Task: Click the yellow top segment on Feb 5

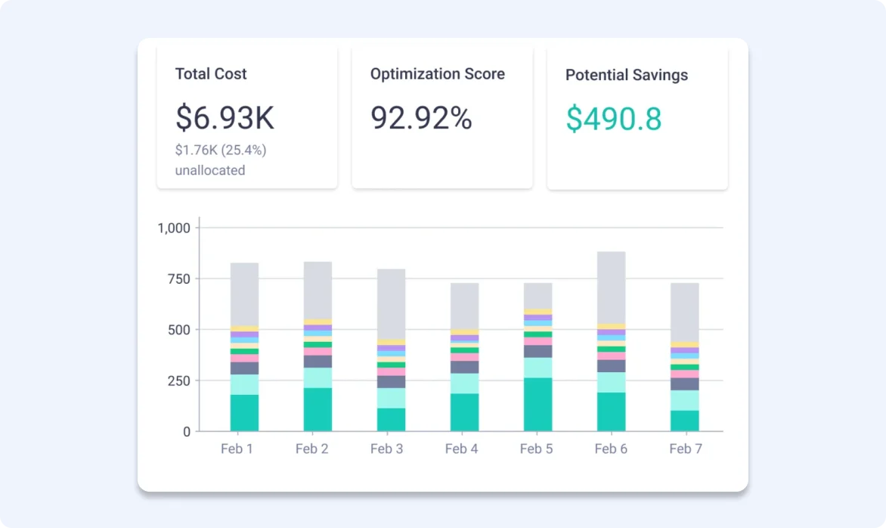Action: (x=537, y=311)
